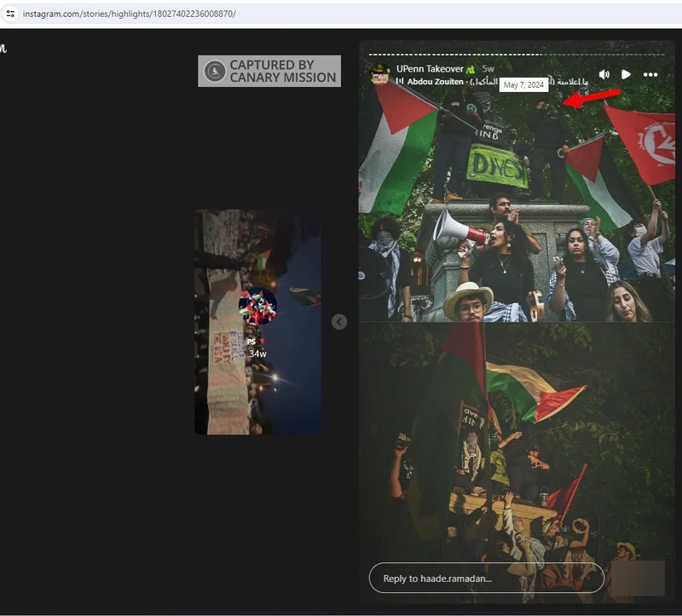682x616 pixels.
Task: Open the previous story preview thumbnail
Action: tap(258, 322)
